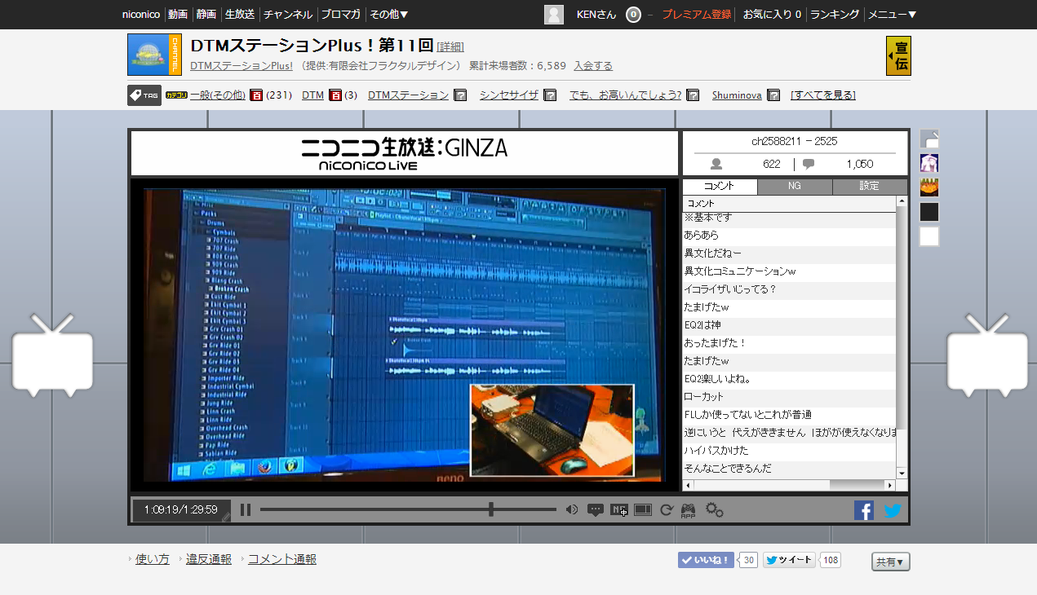The image size is (1037, 595).
Task: Open question icon beside シンセサイザ tag
Action: [550, 95]
